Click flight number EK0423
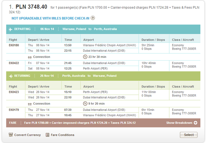Screen dimensions: 209x143 click(14, 92)
